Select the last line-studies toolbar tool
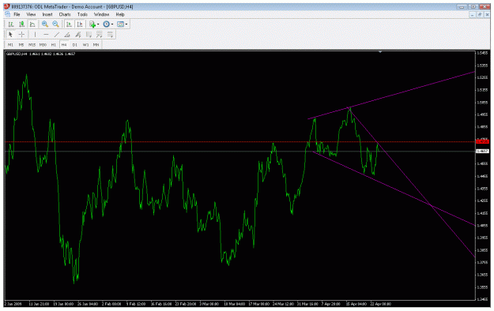Screen dimensions: 494x311 click(110, 34)
